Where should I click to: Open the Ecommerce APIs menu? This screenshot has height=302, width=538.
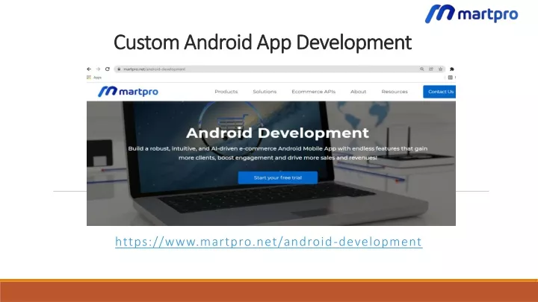[314, 92]
